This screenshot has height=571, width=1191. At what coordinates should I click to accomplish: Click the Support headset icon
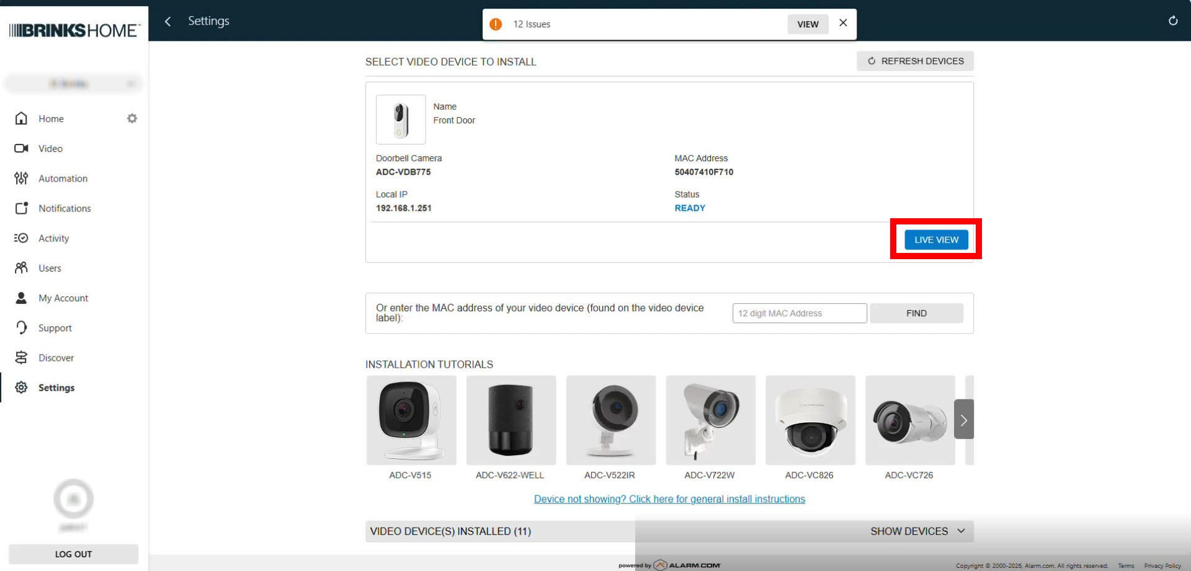click(x=21, y=327)
